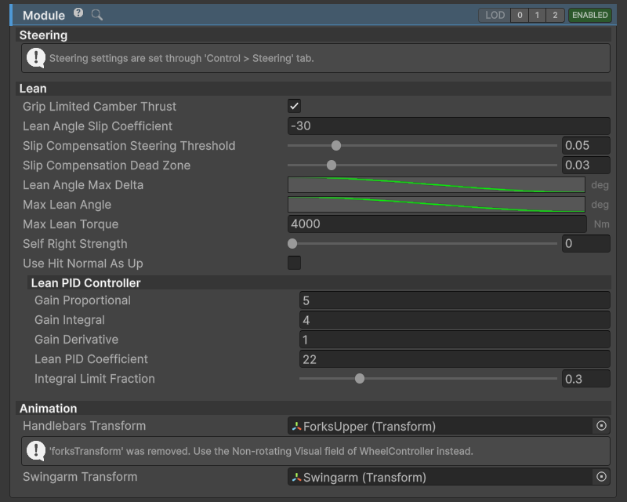The image size is (627, 502).
Task: Click the ForksUpper transform axis icon
Action: [296, 427]
